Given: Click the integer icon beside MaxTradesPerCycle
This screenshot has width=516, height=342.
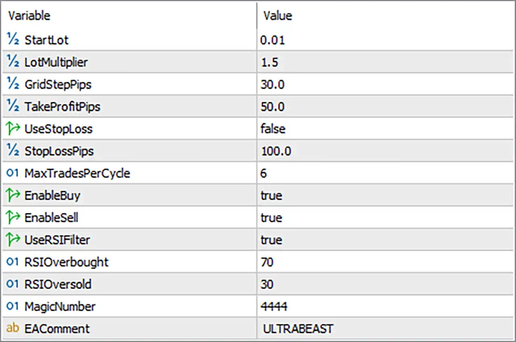Looking at the screenshot, I should (x=13, y=173).
